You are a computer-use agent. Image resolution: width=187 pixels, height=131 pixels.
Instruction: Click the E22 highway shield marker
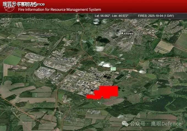pyautogui.click(x=113, y=69)
